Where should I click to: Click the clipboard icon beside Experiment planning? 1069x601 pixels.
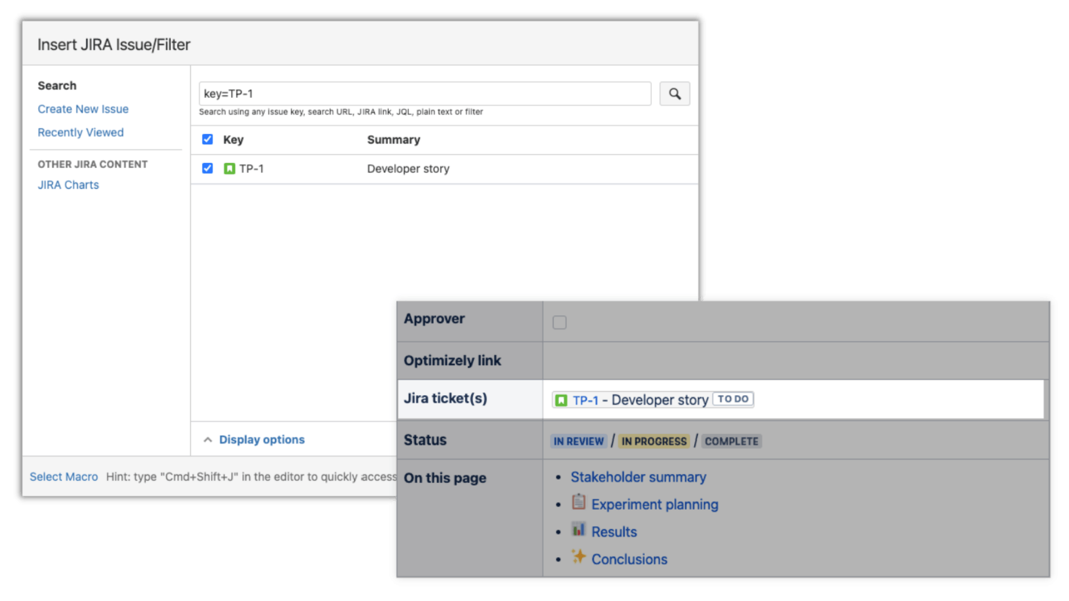[x=578, y=502]
